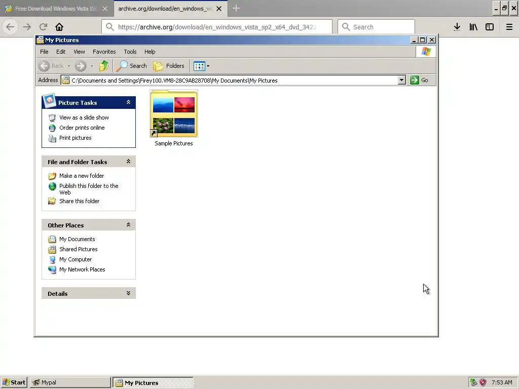Open My Computer link
519x389 pixels.
pyautogui.click(x=76, y=260)
